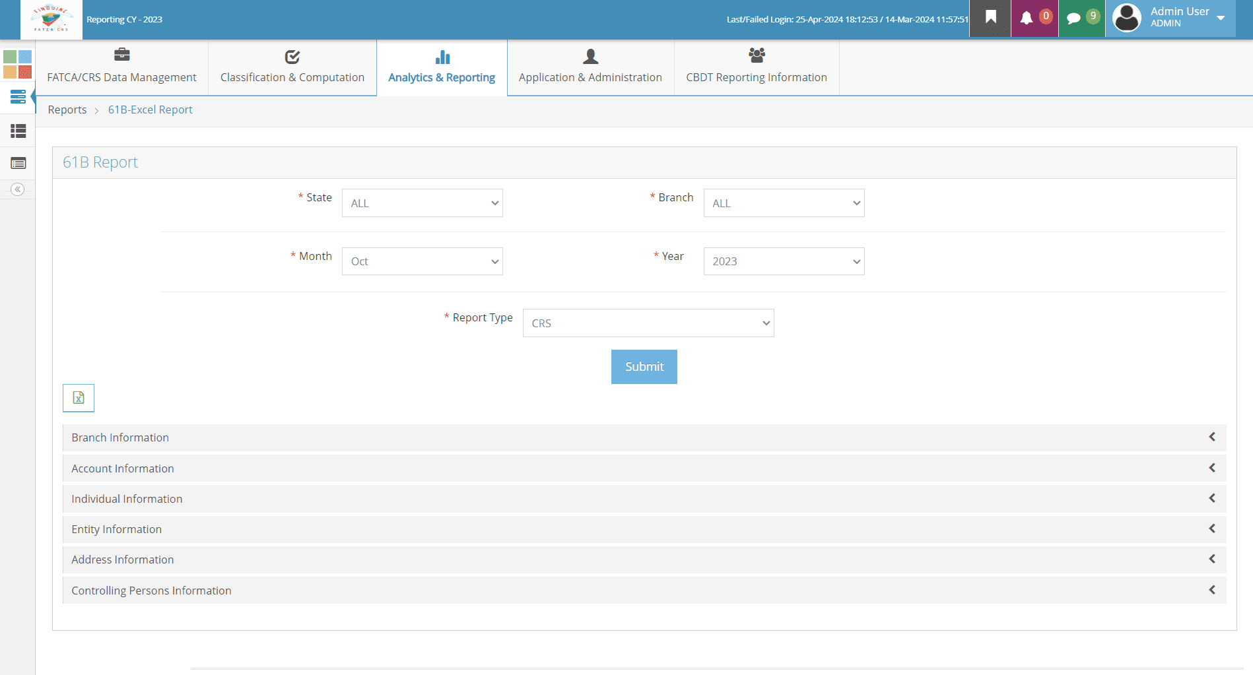Select the list view sidebar icon

coord(18,131)
